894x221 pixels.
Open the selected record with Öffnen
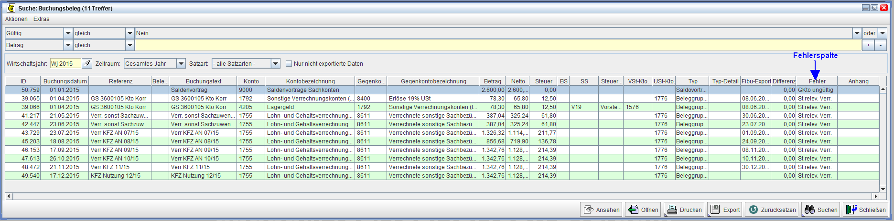pos(643,210)
